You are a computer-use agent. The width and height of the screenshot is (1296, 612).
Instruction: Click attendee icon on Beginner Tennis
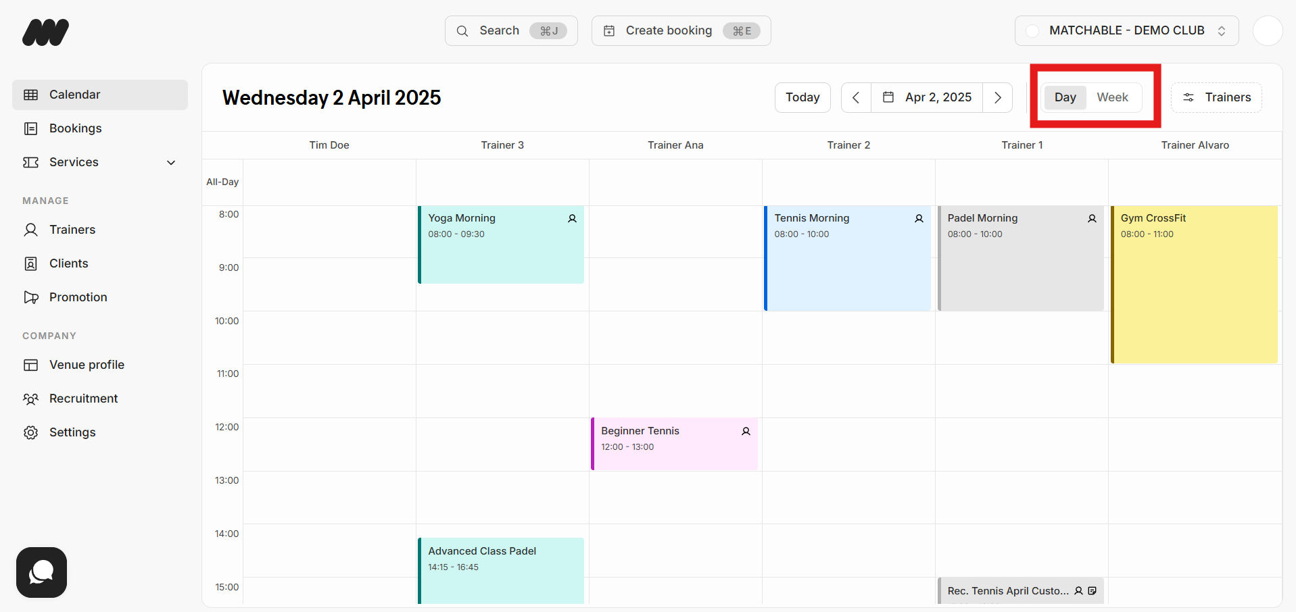pos(746,432)
